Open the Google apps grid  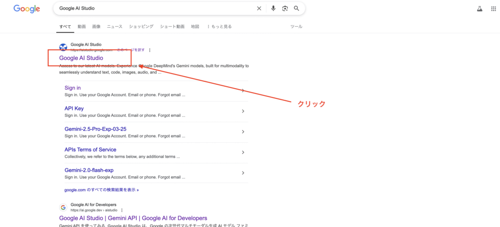[x=493, y=9]
